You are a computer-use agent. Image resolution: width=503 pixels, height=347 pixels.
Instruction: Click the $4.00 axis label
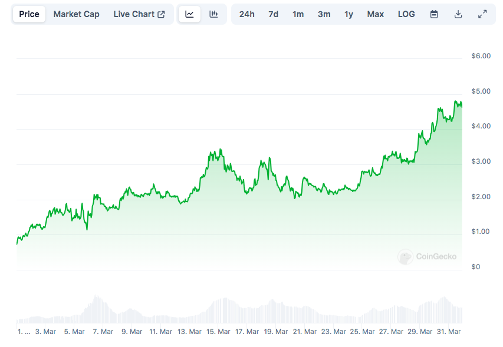[x=481, y=126]
